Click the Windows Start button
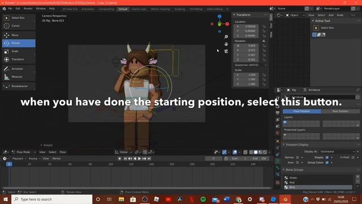362x204 pixels. pos(5,199)
